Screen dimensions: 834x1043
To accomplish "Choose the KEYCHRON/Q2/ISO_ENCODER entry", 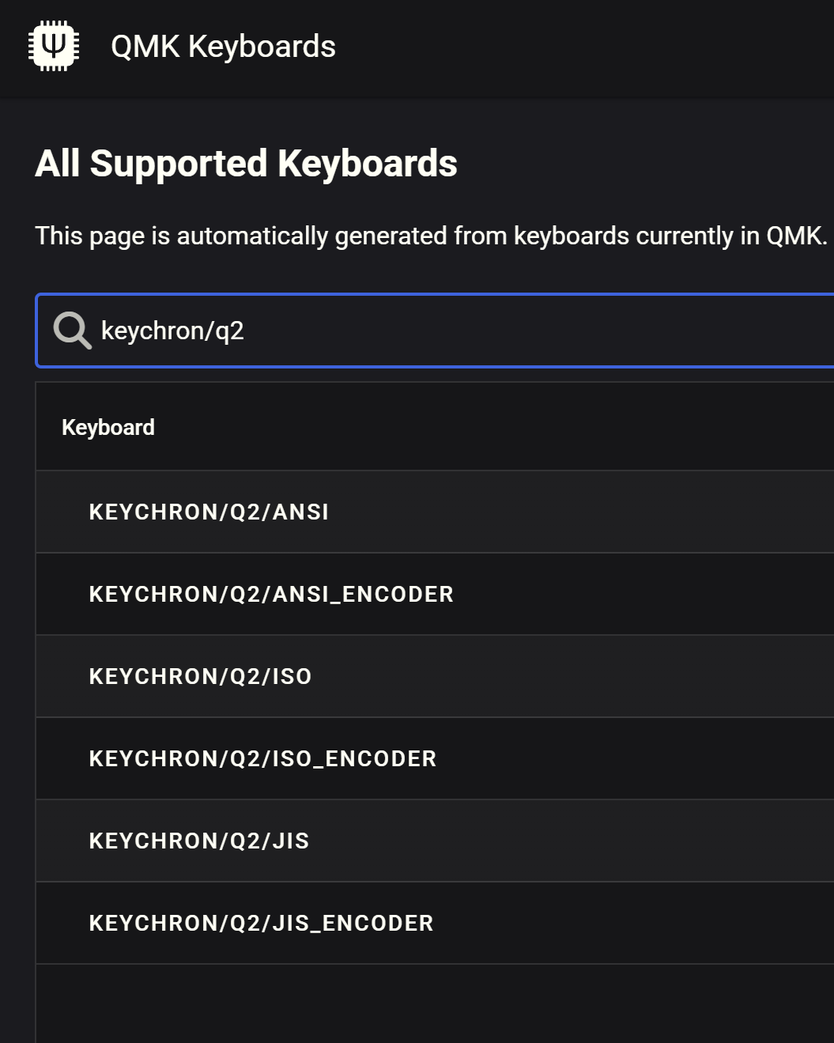I will tap(262, 759).
